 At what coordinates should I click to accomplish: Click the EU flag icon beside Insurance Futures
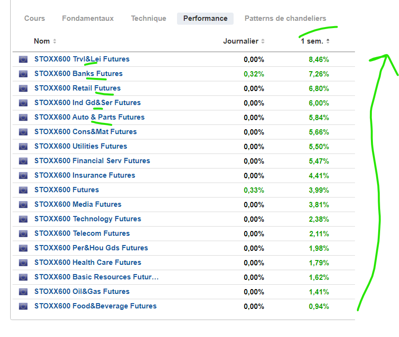(x=23, y=175)
